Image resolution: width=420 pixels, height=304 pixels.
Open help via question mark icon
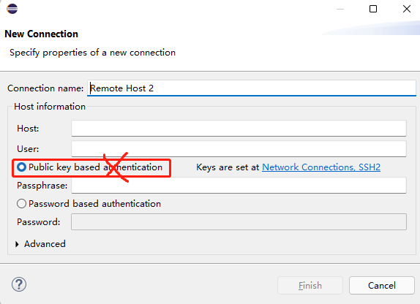click(19, 284)
